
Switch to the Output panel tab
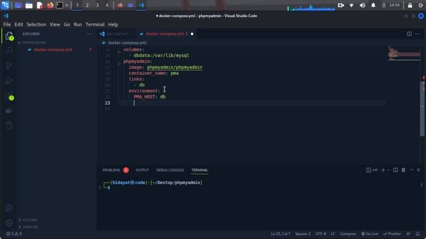point(142,170)
